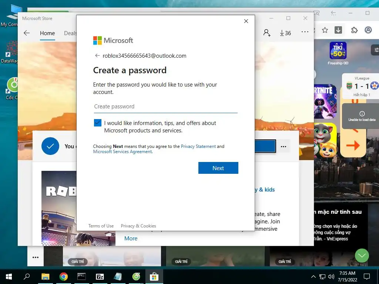Open the Roblox game thumbnail
The image size is (379, 284).
tap(78, 208)
